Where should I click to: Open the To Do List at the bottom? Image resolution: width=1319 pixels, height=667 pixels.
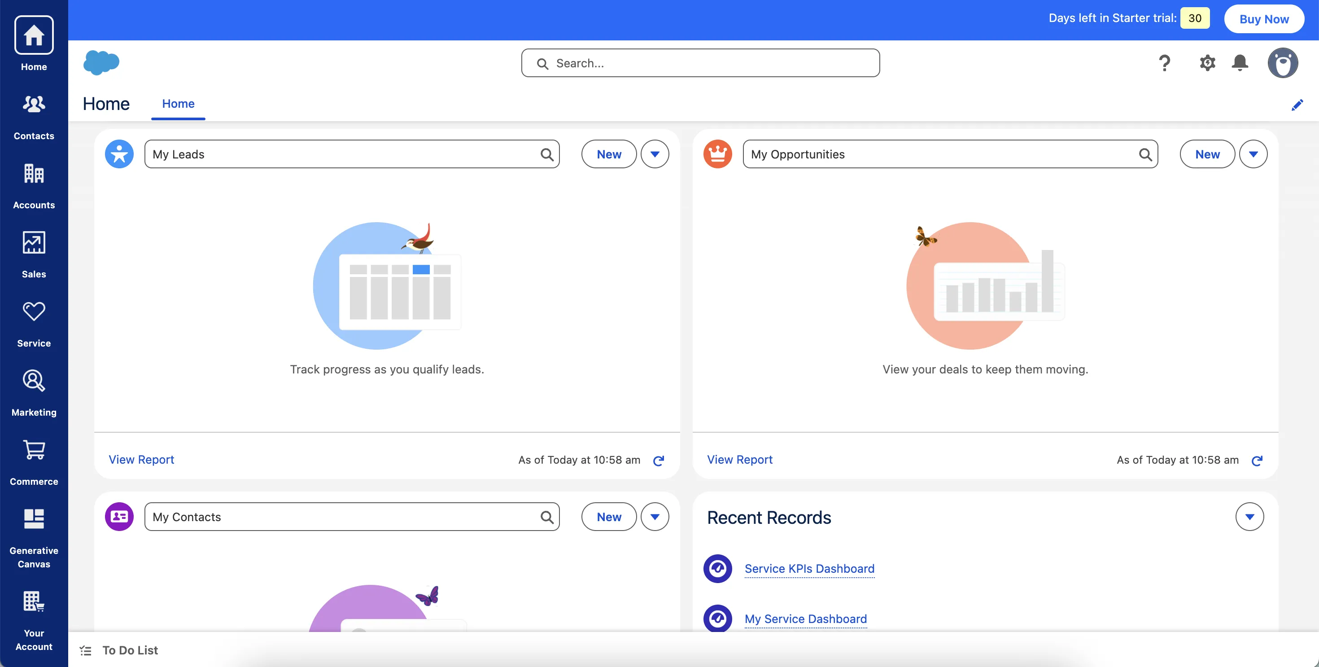tap(130, 649)
